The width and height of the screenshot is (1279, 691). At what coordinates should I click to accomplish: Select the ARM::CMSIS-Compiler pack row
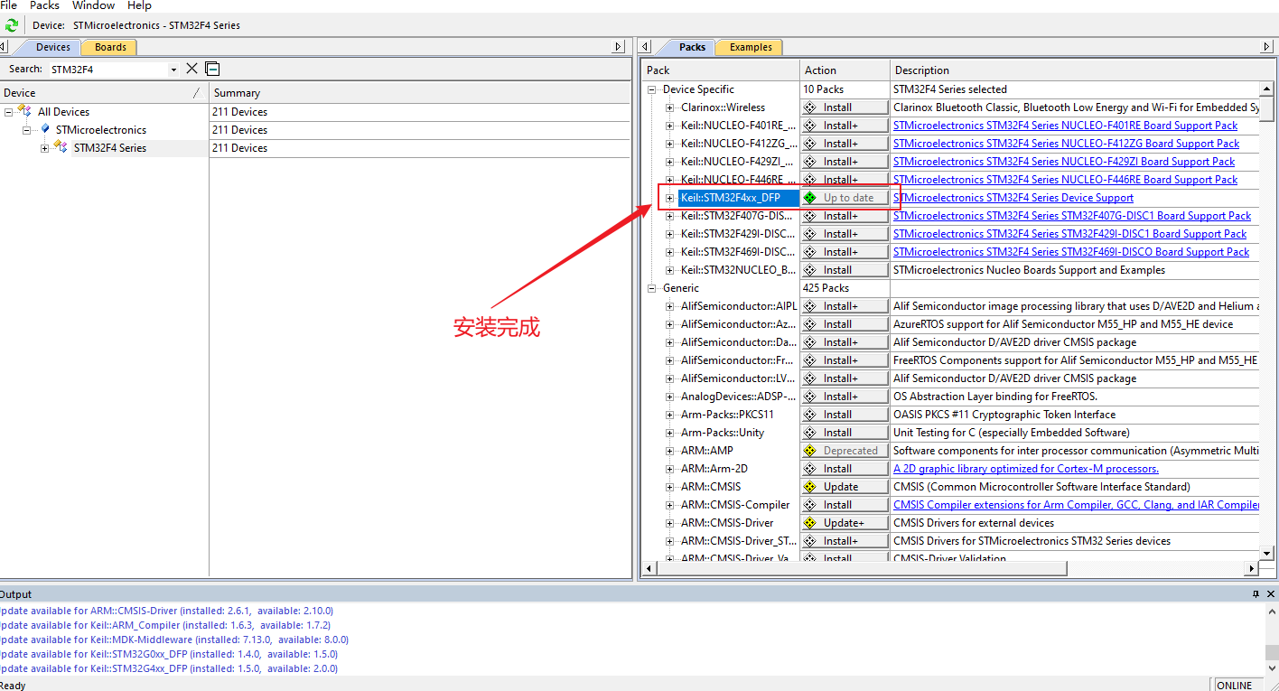tap(735, 505)
